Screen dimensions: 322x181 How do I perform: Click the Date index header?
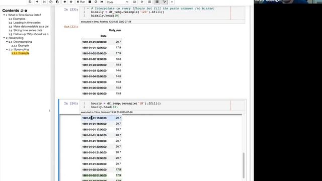[103, 36]
